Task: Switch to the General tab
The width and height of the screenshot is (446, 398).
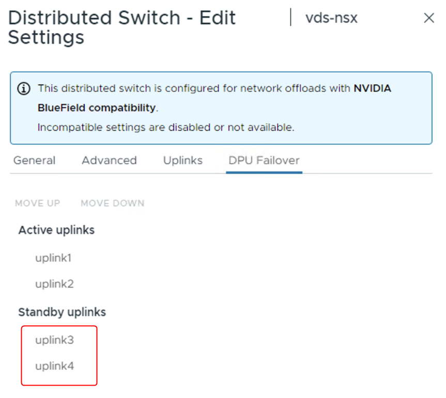Action: point(34,160)
